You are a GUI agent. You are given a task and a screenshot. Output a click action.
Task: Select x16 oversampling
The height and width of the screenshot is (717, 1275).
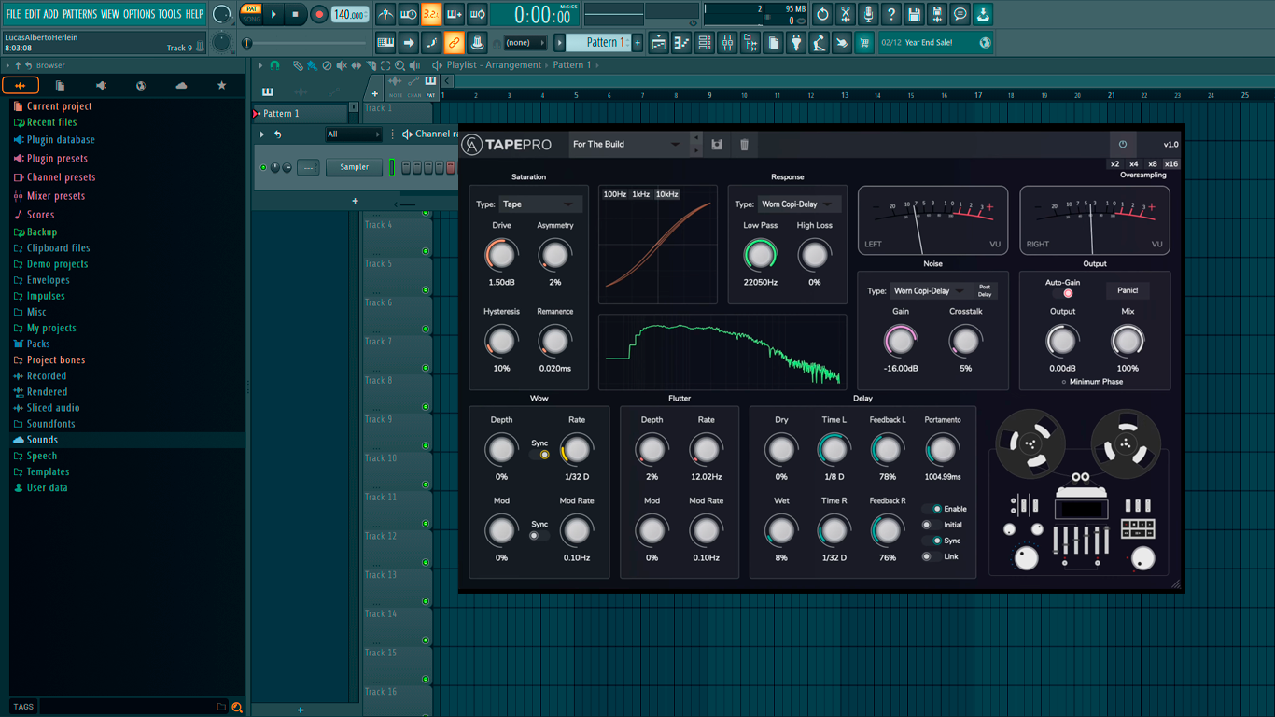click(1170, 164)
